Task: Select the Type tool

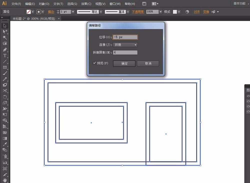Action: (5, 56)
